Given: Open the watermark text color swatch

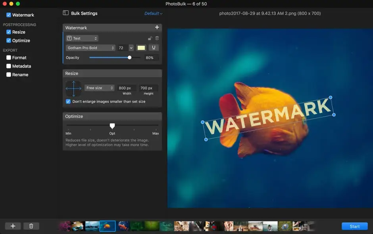Looking at the screenshot, I should (x=141, y=48).
